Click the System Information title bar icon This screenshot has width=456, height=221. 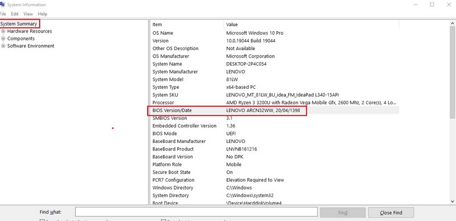(2, 5)
